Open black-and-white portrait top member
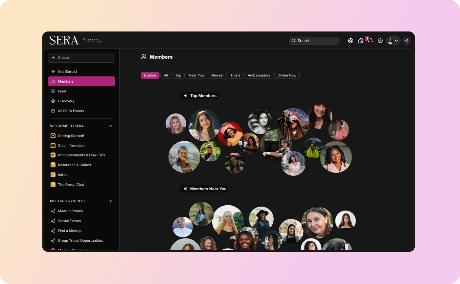Viewport: 460px width, 284px height. 260,122
